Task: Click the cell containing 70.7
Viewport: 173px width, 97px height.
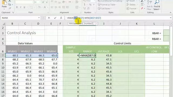Action: [x=38, y=80]
